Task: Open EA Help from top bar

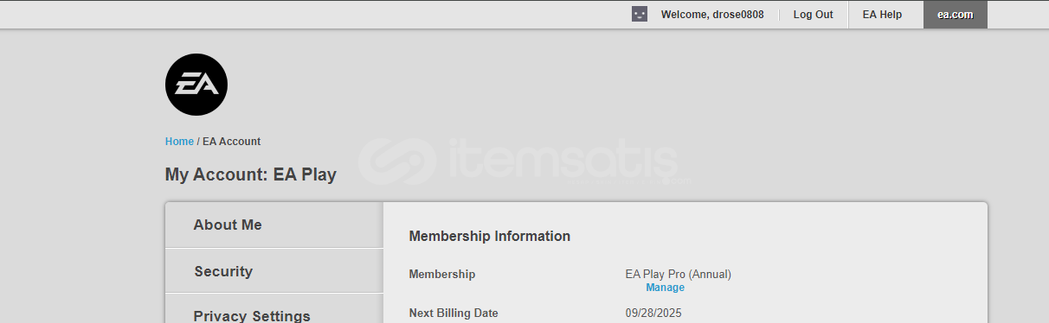Action: pyautogui.click(x=882, y=15)
